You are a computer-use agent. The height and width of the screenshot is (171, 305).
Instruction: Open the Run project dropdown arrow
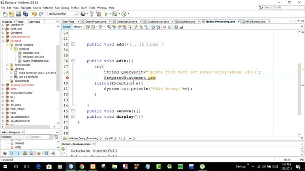[x=110, y=14]
